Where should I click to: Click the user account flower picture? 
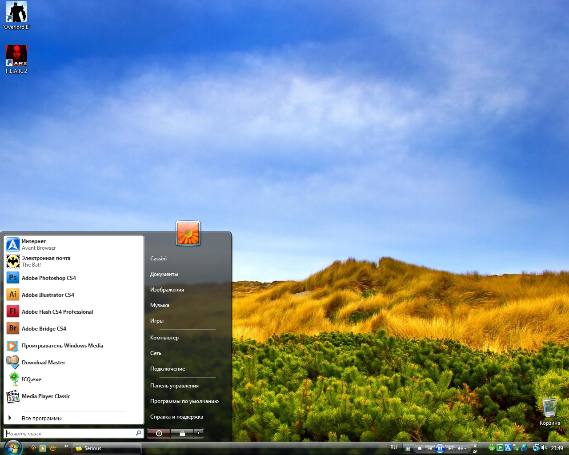(188, 233)
